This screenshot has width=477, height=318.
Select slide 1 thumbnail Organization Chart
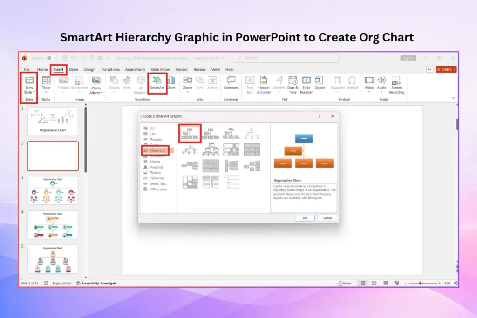coord(53,122)
